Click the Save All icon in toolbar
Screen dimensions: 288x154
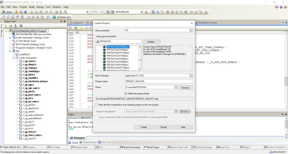click(x=25, y=12)
